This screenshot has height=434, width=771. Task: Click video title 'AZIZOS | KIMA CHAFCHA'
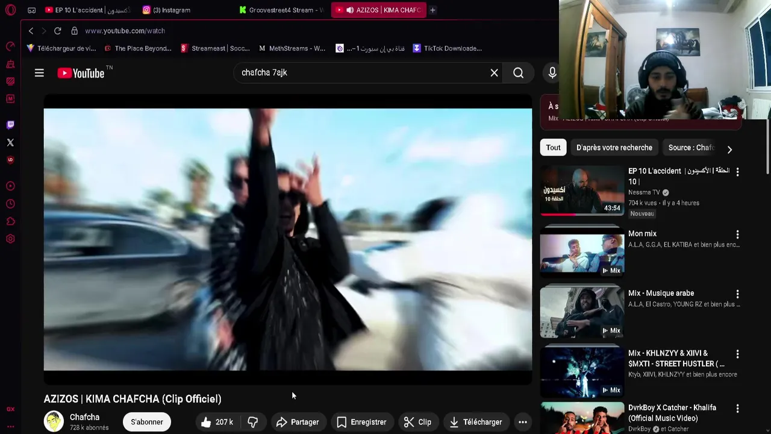(x=133, y=399)
